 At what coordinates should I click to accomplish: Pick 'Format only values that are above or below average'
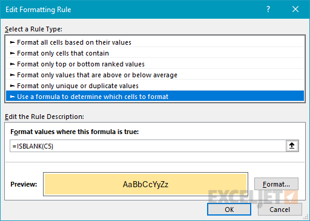point(155,75)
